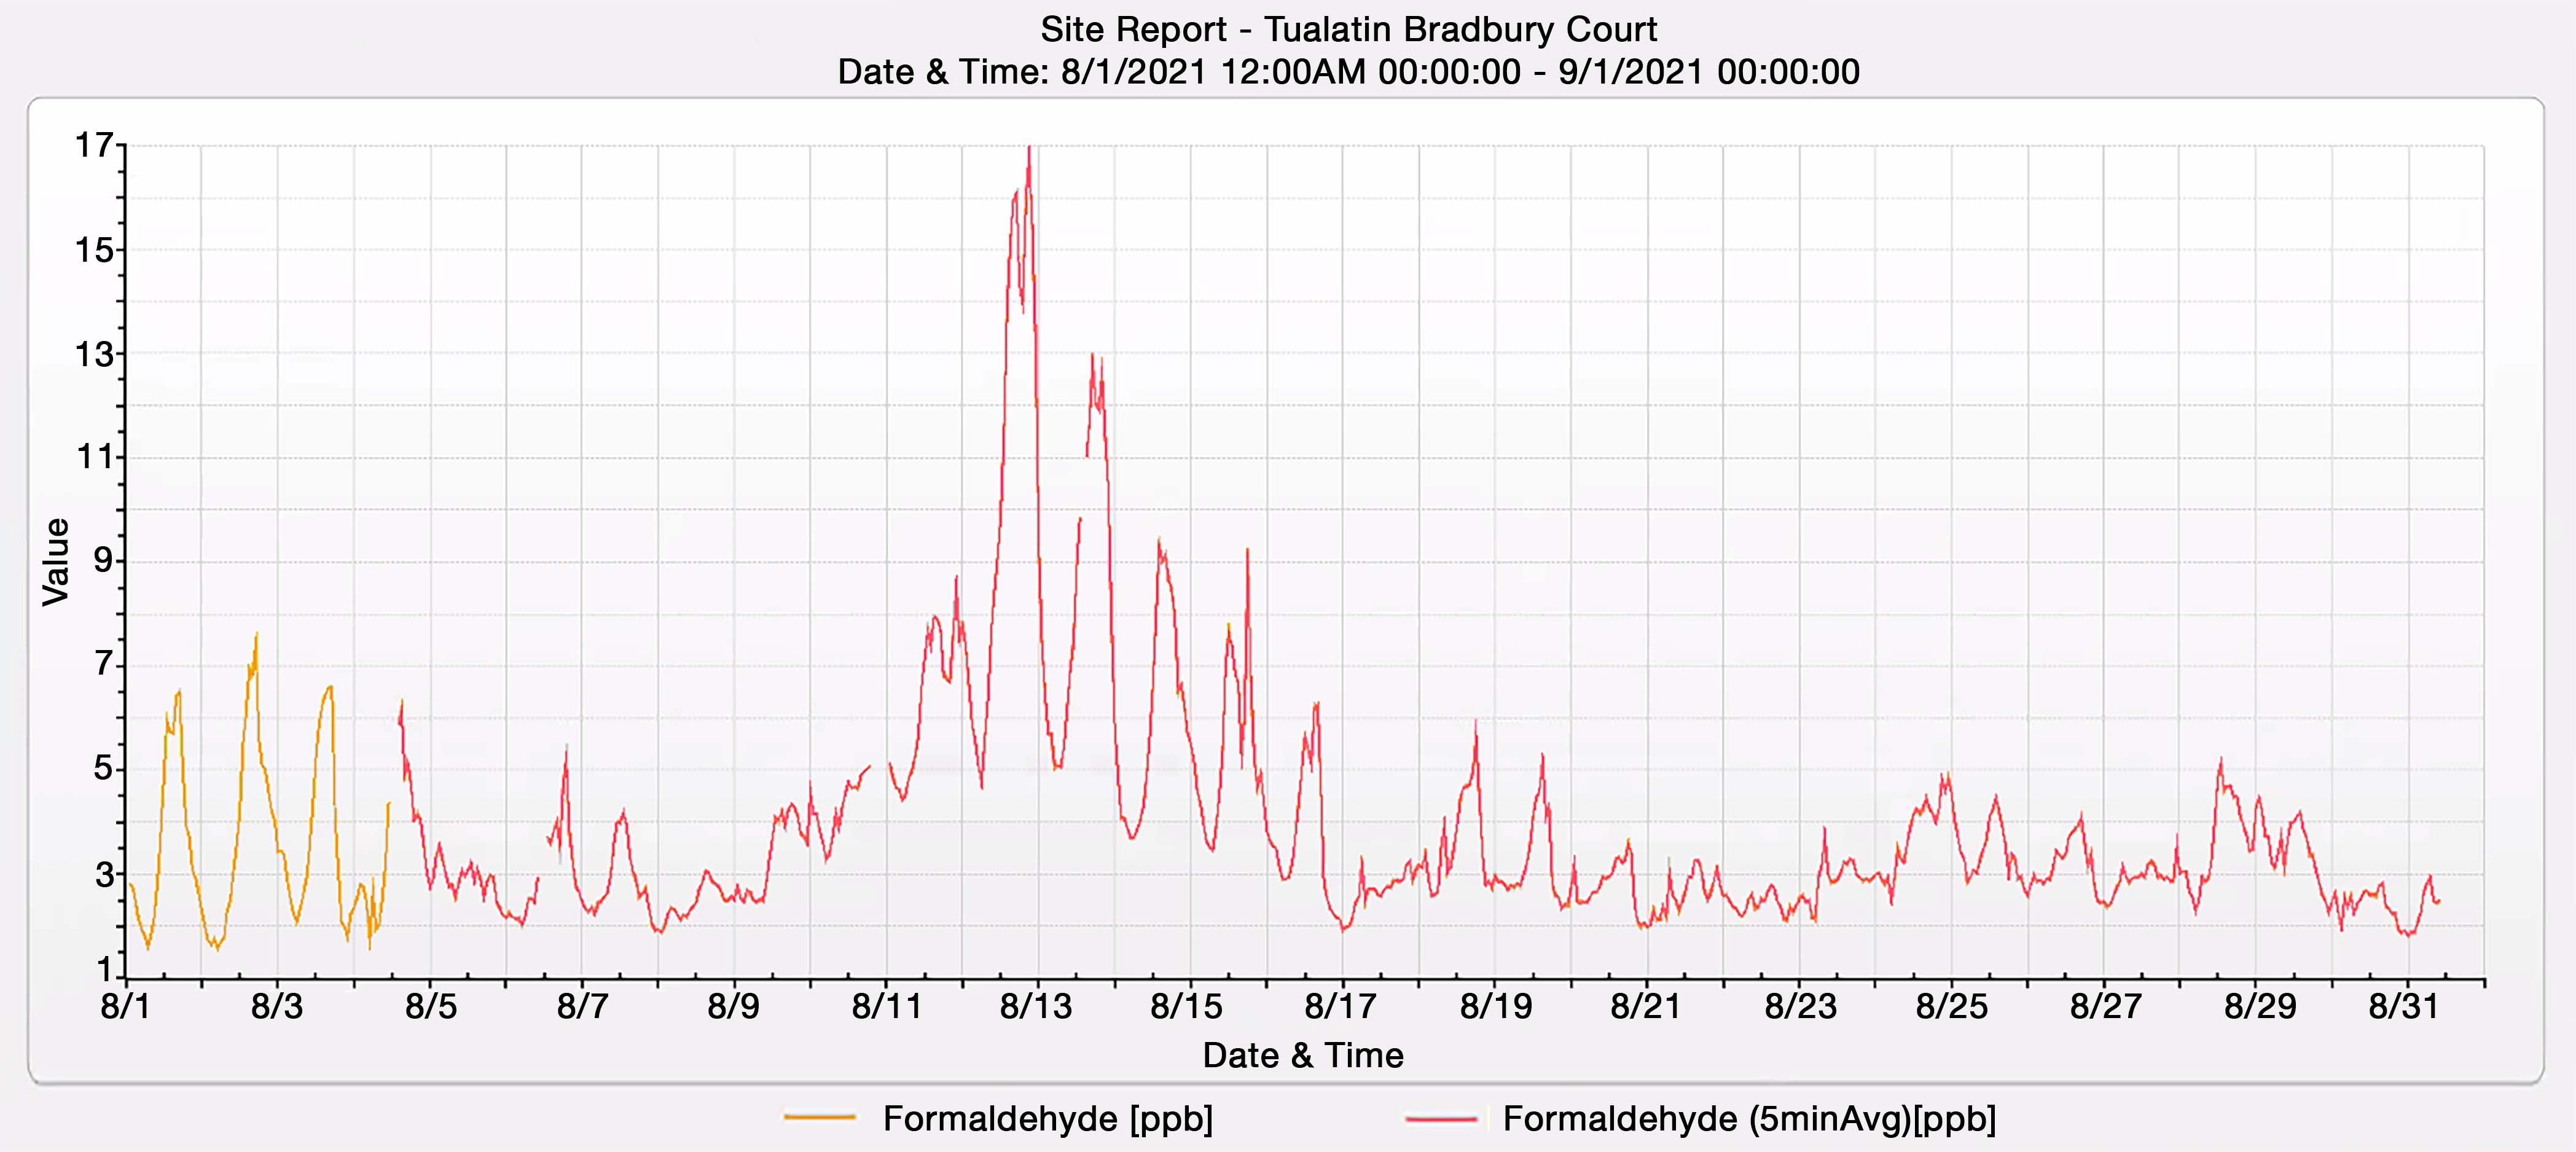
Task: Click the Site Report chart title
Action: click(1348, 29)
